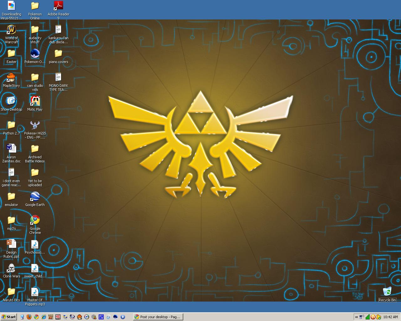Viewport: 401px width, 321px height.
Task: Open the World of Warcraft desktop shortcut
Action: pos(11,30)
